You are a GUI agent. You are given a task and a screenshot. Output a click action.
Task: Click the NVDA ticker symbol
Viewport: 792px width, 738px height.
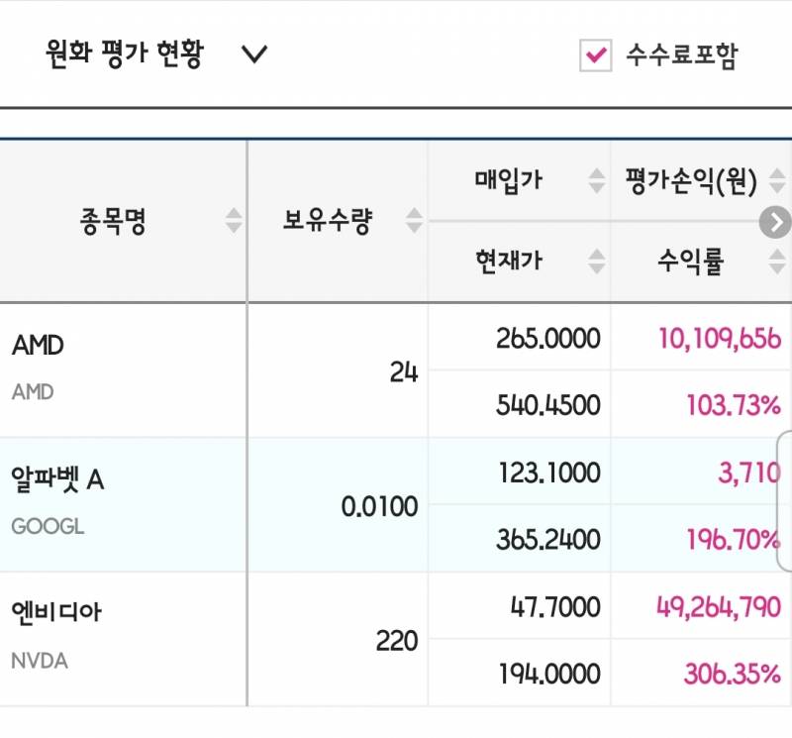click(40, 661)
